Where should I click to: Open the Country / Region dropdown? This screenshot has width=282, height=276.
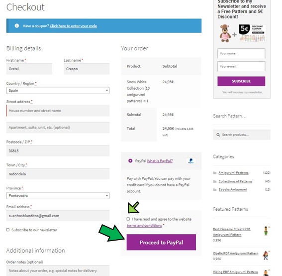click(58, 91)
